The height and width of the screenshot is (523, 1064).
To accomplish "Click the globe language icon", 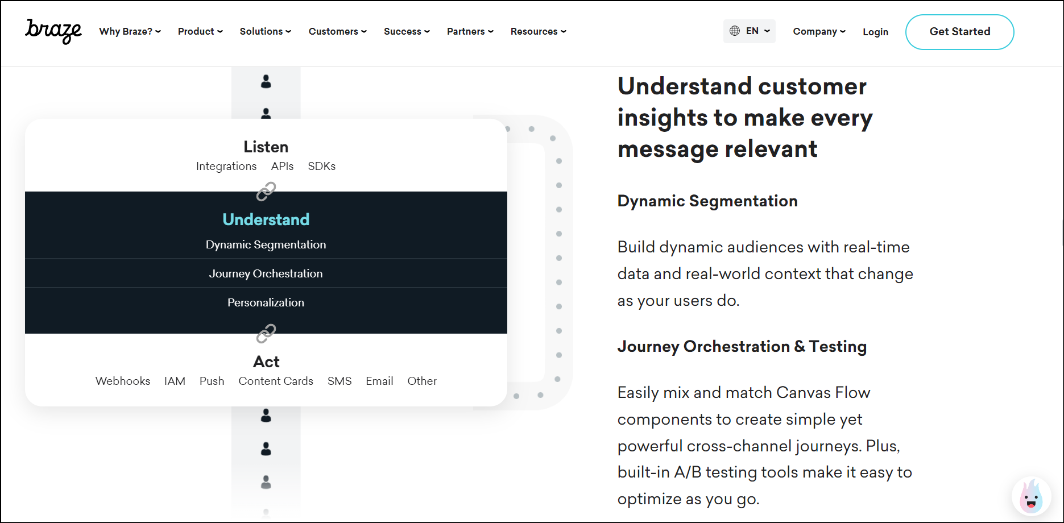I will click(735, 31).
